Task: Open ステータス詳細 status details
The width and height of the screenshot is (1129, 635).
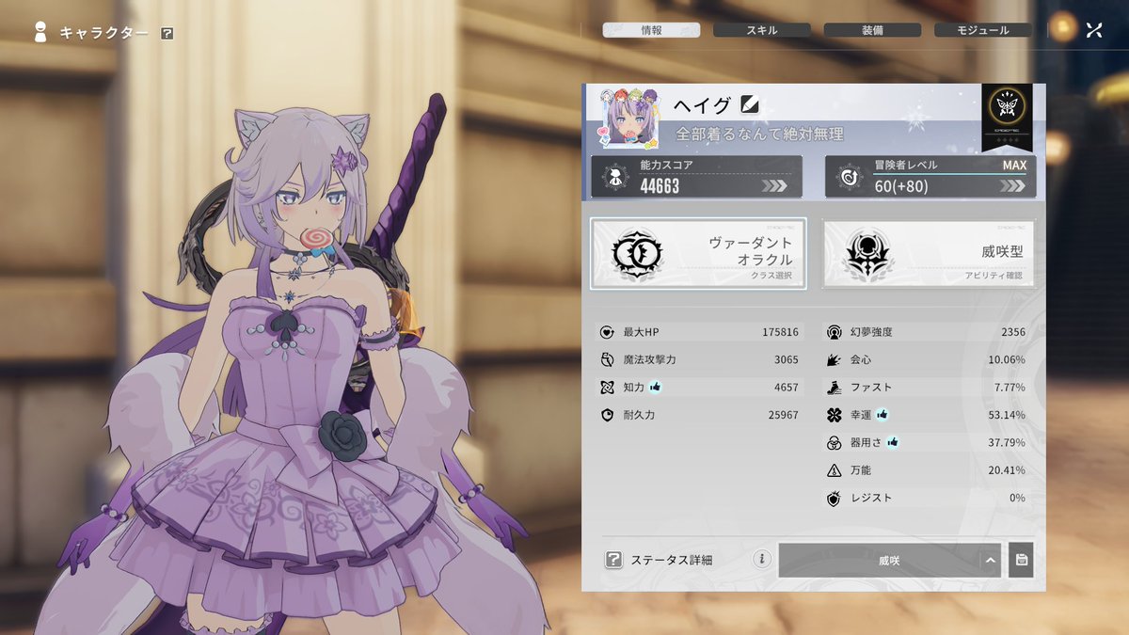Action: point(672,560)
